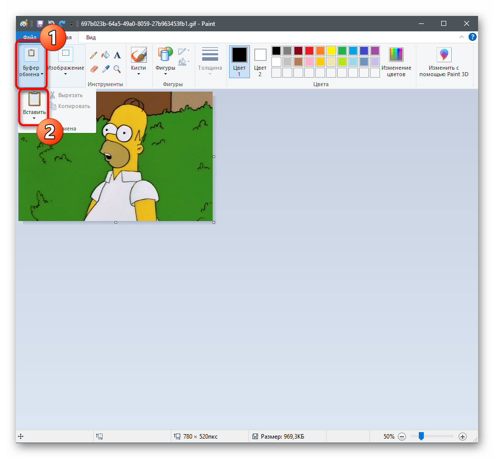Select the Color picker eyedropper tool

(x=105, y=69)
